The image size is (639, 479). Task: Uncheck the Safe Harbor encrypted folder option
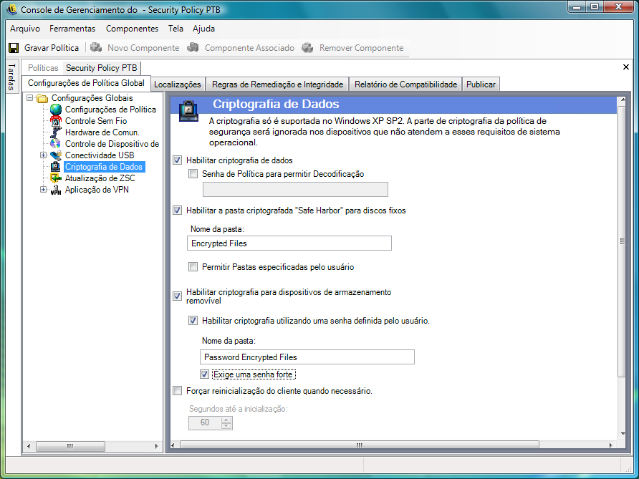coord(177,211)
